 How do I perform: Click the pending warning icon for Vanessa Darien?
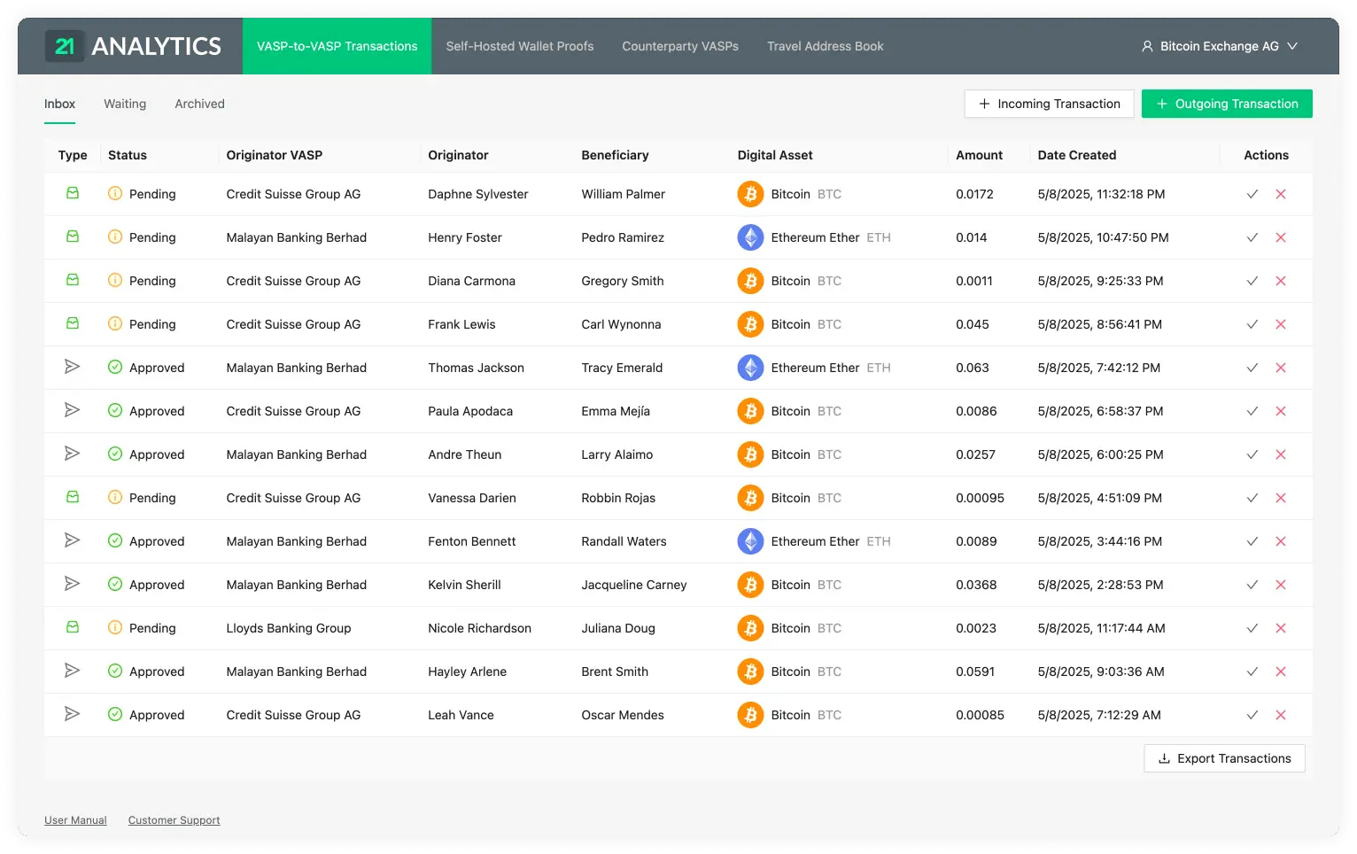115,498
